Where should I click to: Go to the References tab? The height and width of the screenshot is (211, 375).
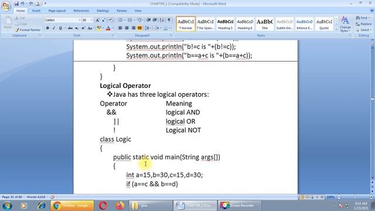[81, 11]
